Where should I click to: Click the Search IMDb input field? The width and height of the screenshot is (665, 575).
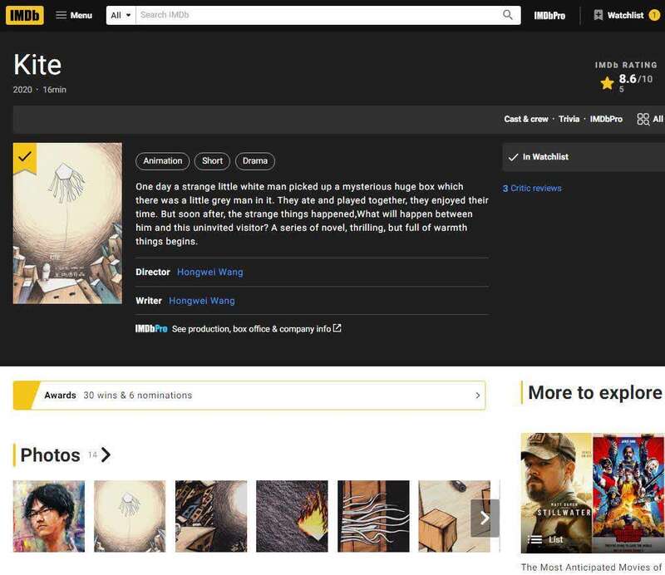[x=316, y=15]
